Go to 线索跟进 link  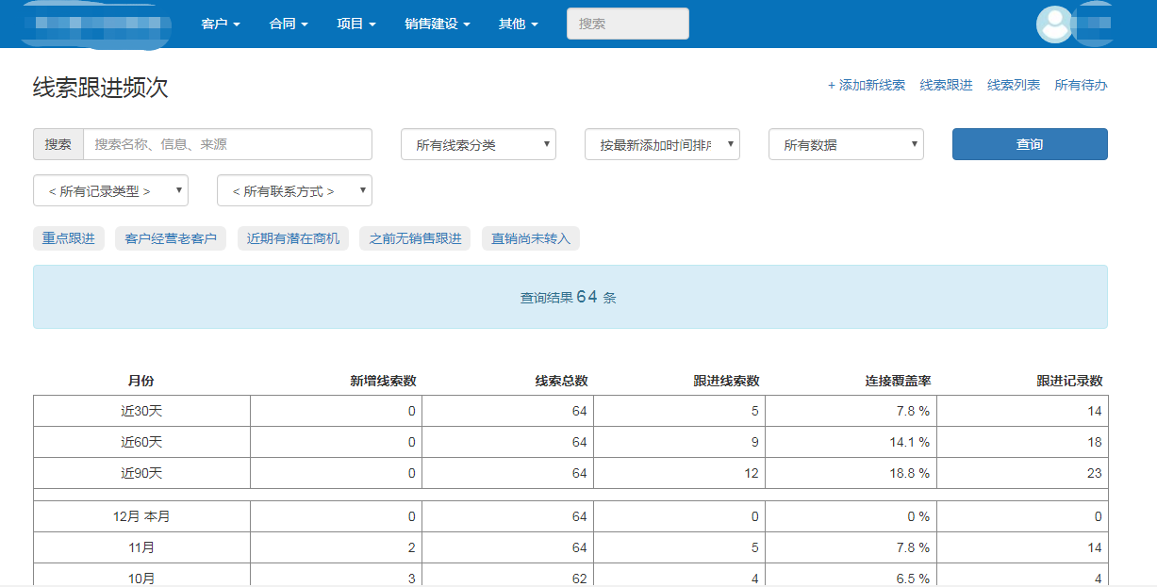[x=946, y=85]
